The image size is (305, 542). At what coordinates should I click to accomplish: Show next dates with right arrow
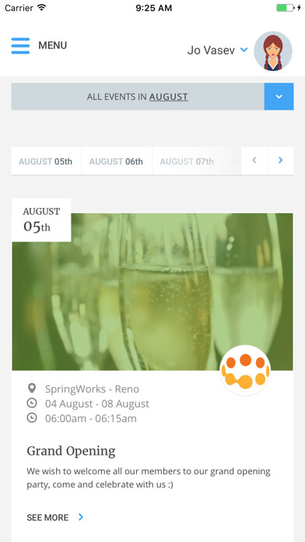[280, 160]
